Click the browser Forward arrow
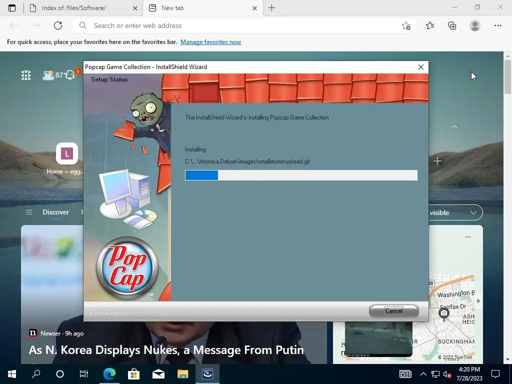This screenshot has height=384, width=512. coord(36,25)
